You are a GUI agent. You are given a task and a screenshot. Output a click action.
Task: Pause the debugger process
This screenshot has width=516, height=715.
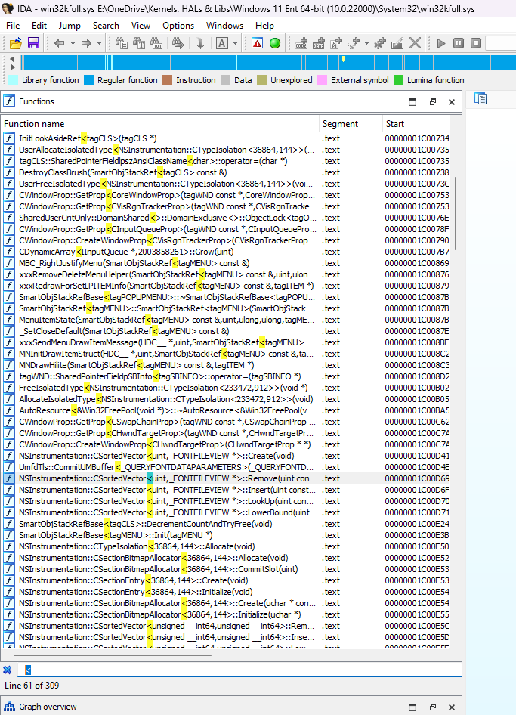coord(459,43)
